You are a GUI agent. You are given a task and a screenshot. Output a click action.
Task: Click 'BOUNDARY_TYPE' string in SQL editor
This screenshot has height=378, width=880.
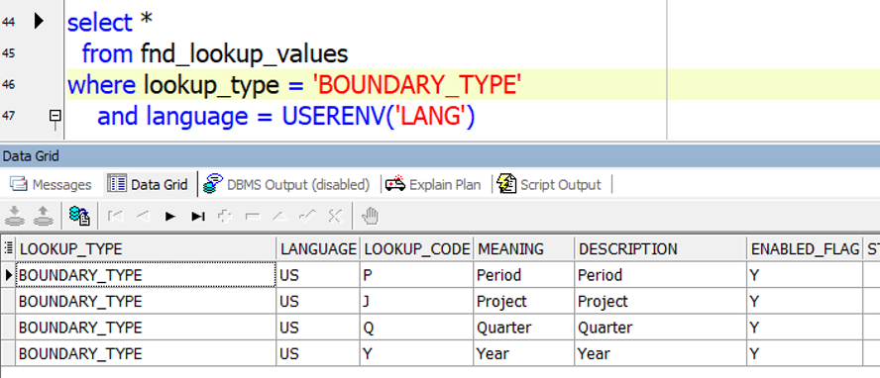(x=417, y=84)
